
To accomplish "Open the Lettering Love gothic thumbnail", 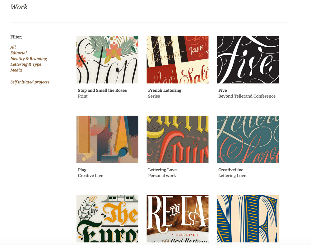I will tap(178, 139).
